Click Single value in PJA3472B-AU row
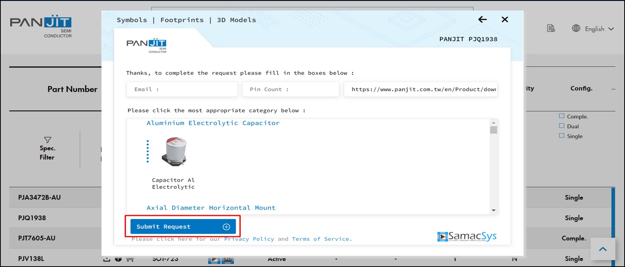Viewport: 625px width, 267px height. (x=574, y=198)
